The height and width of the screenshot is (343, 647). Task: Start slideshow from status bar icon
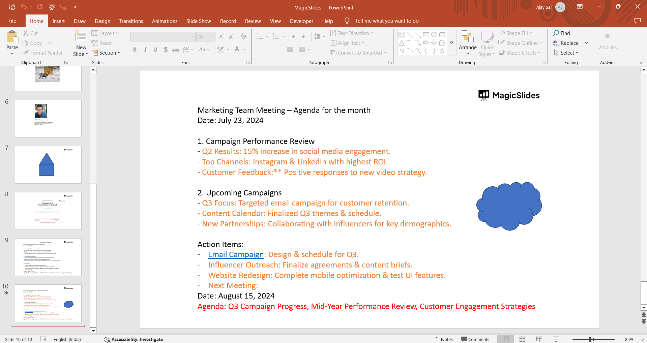click(x=556, y=339)
